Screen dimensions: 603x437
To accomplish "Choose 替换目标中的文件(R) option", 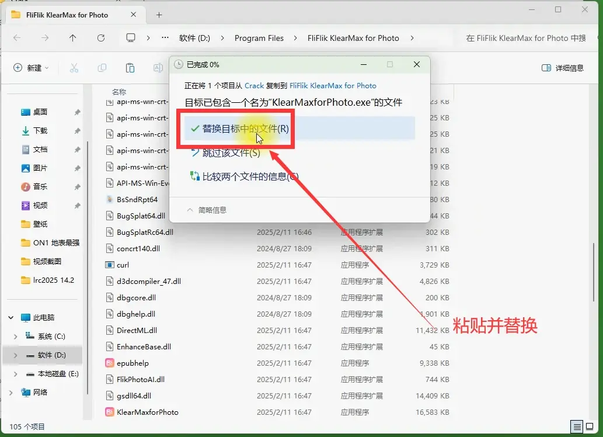I will [x=299, y=128].
